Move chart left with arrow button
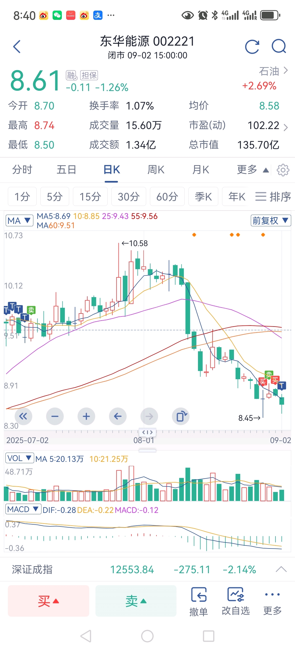295x652 pixels. [x=118, y=416]
